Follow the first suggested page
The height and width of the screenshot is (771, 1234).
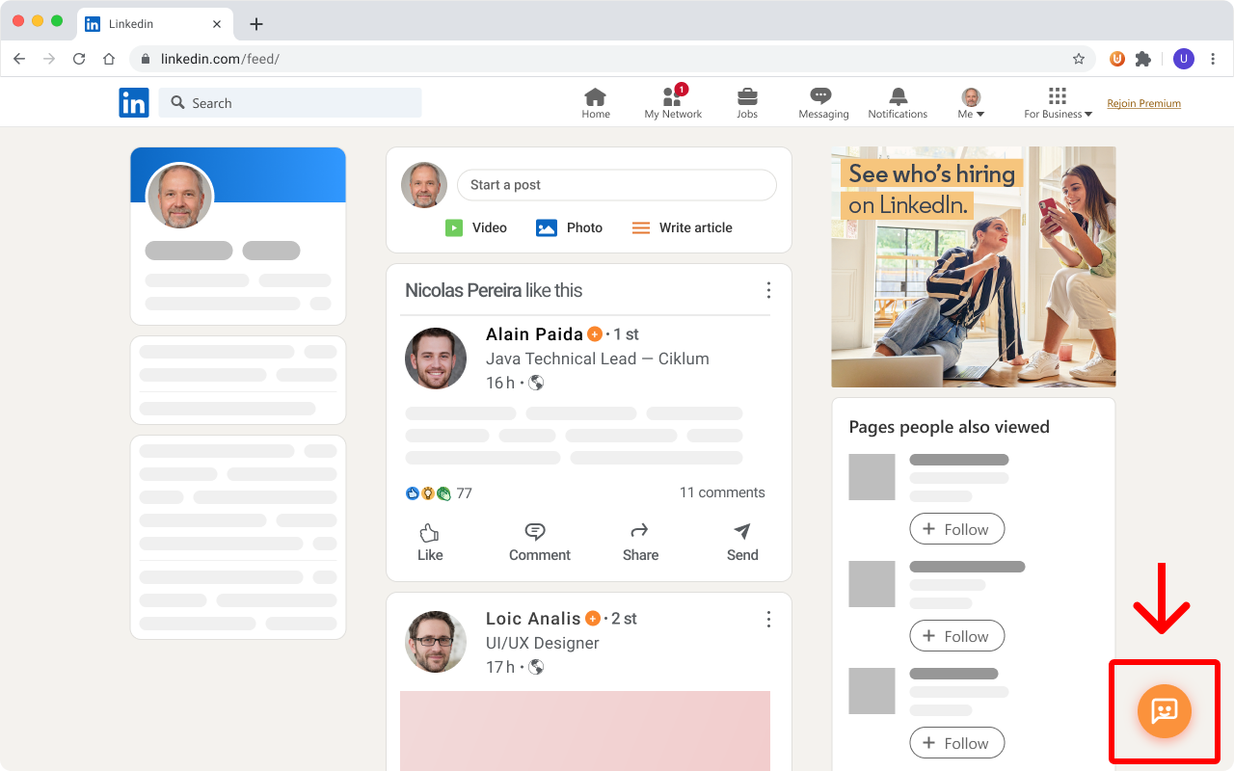click(956, 529)
